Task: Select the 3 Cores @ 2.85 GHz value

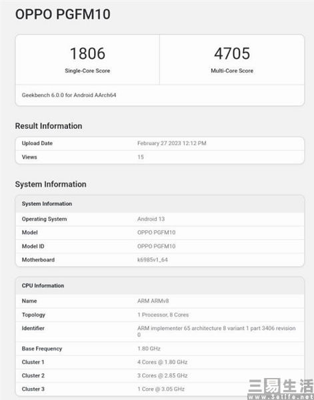Action: click(x=163, y=376)
